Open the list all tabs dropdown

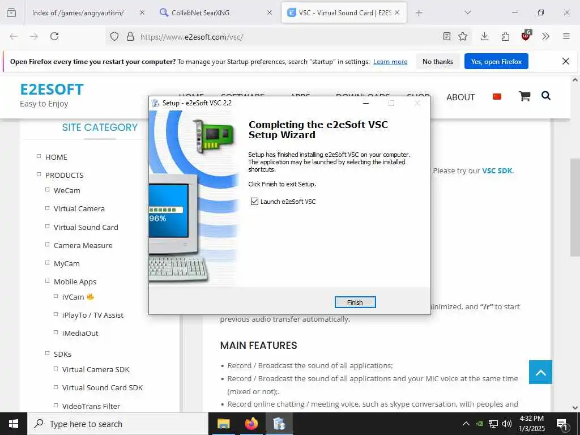(468, 12)
